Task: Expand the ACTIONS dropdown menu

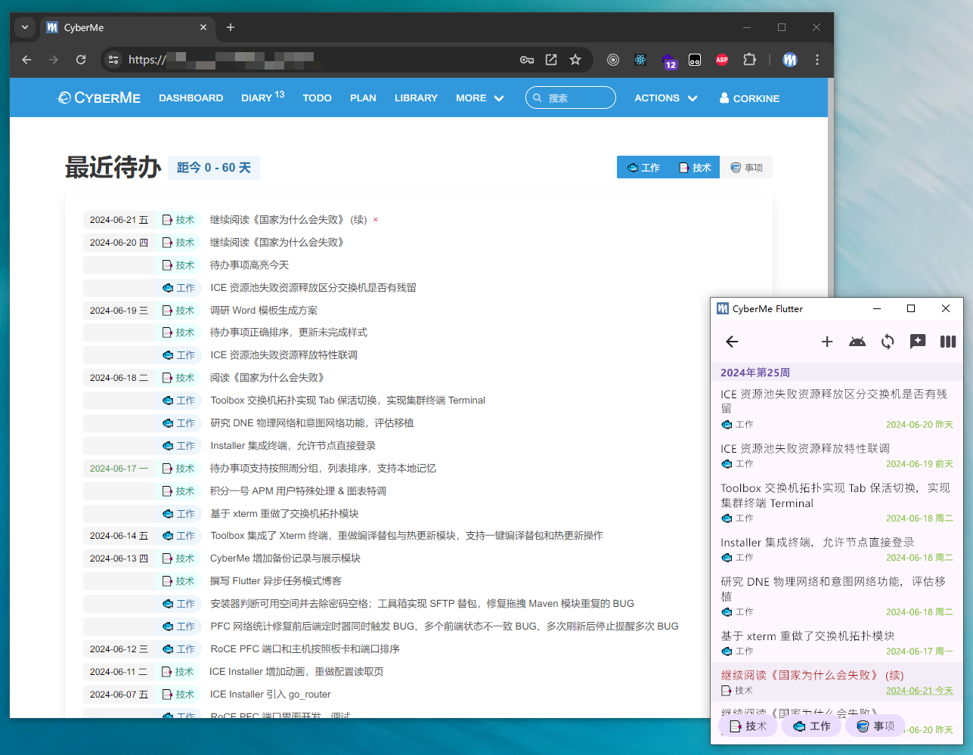Action: click(x=665, y=98)
